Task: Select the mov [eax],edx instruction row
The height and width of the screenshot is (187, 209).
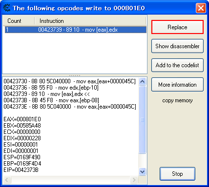Action: point(76,30)
